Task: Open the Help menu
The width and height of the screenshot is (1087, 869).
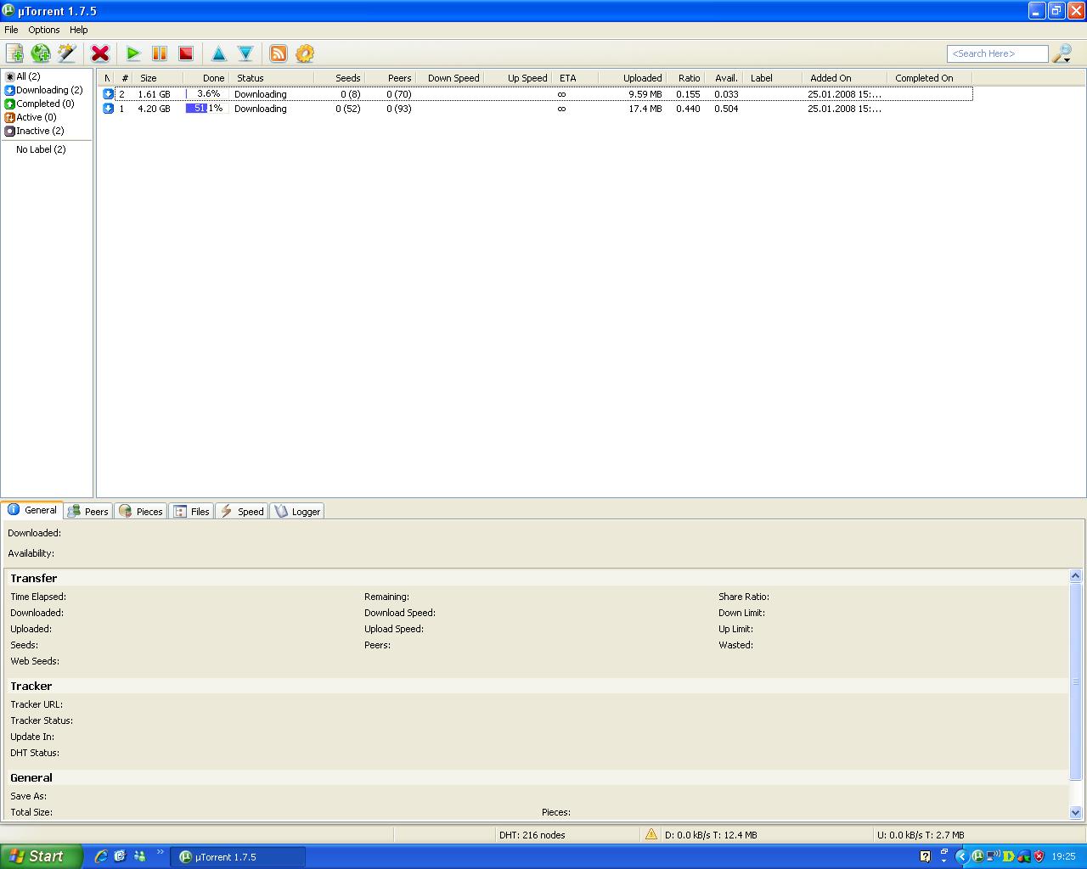Action: [79, 30]
